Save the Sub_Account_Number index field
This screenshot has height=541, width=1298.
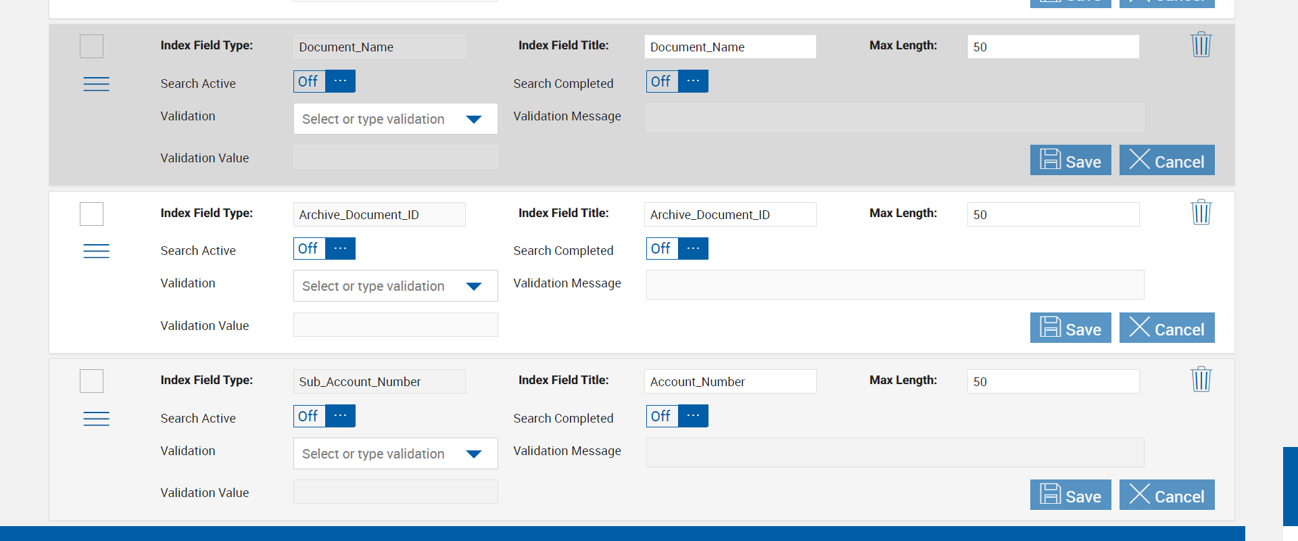pos(1070,495)
